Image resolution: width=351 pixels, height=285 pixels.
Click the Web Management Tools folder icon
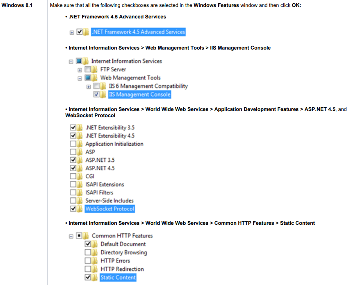pos(96,78)
